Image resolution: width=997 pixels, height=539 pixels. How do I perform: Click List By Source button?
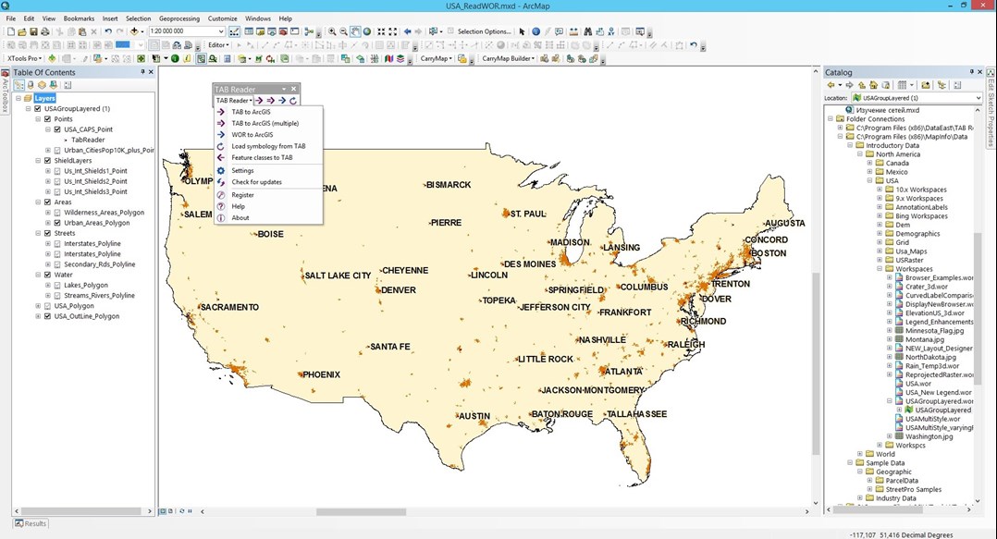(x=31, y=84)
